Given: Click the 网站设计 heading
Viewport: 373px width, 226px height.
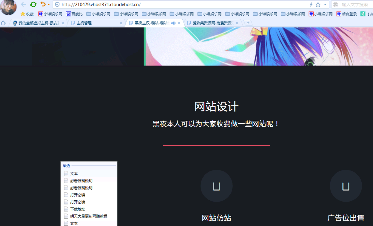Looking at the screenshot, I should [x=216, y=106].
